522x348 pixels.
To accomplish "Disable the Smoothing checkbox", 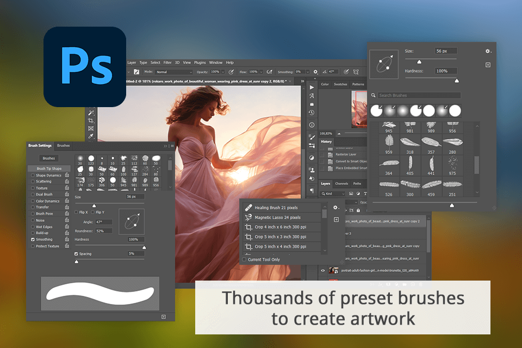I will tap(33, 239).
